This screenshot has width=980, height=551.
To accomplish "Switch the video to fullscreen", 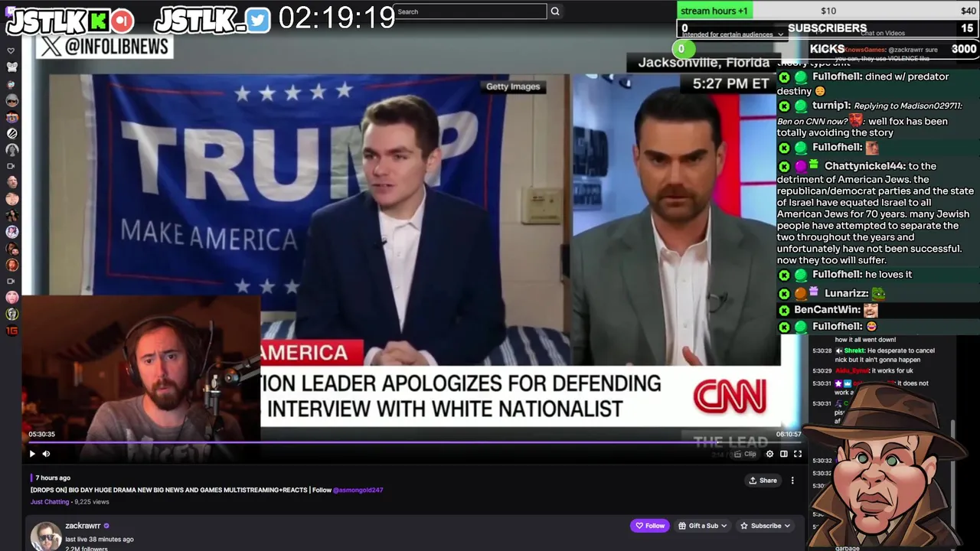I will coord(797,454).
